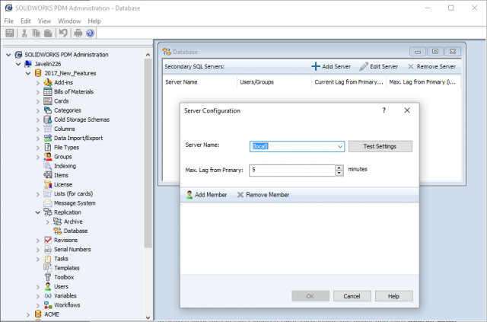487x322 pixels.
Task: Click the tree panel vertical scrollbar
Action: pyautogui.click(x=148, y=152)
